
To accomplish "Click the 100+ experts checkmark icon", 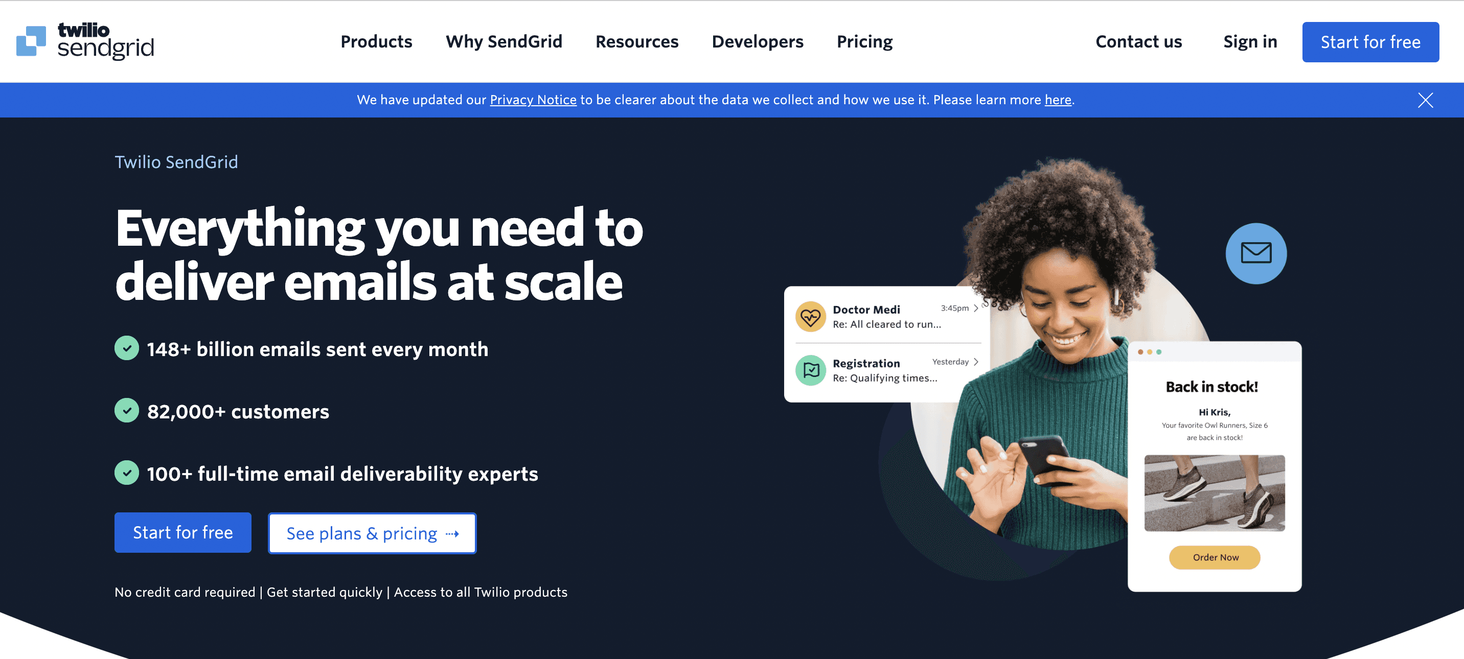I will pos(126,473).
